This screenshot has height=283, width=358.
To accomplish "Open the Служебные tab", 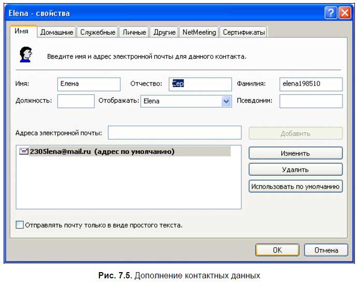I will [x=97, y=32].
